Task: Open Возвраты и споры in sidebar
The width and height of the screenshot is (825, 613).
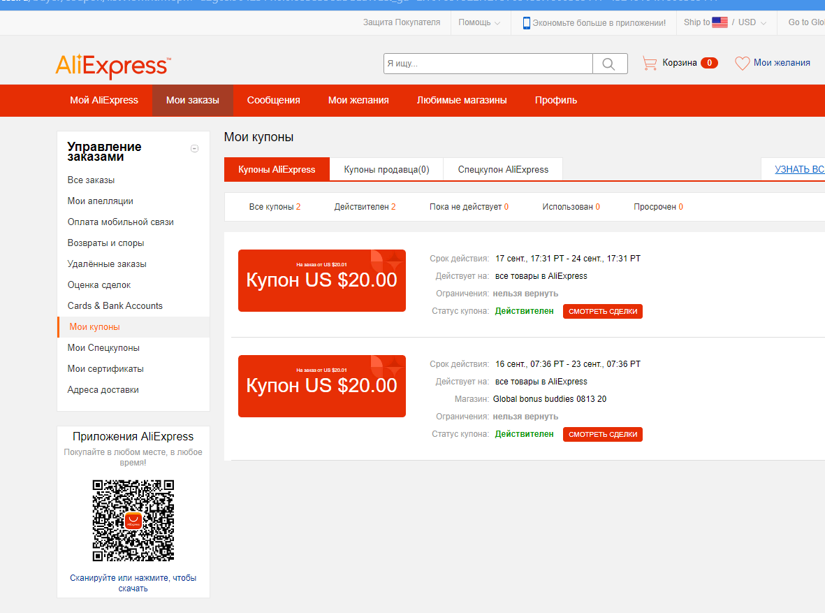Action: [105, 243]
